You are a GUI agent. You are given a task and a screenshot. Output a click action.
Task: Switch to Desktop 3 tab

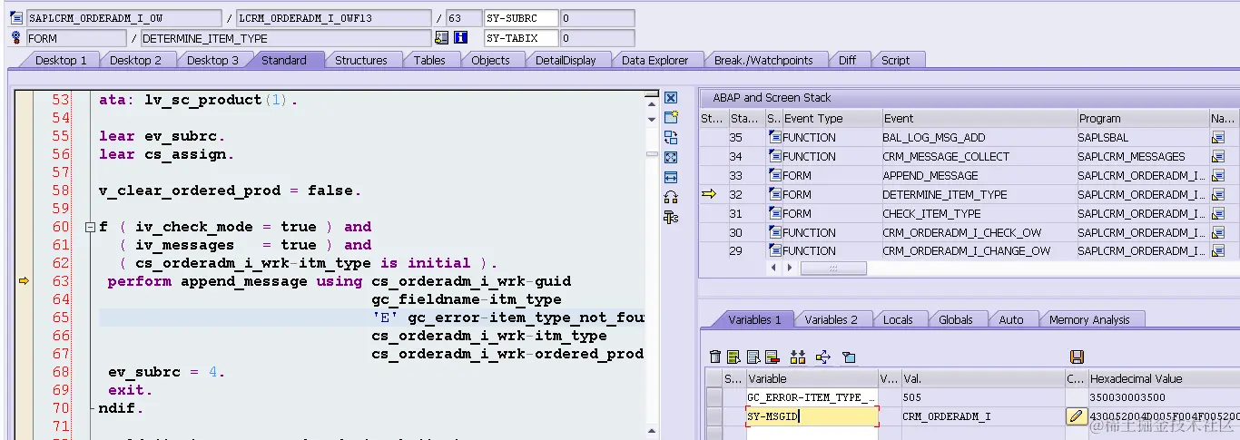coord(212,60)
